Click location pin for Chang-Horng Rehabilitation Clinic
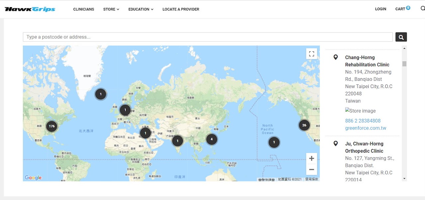425x200 pixels. click(x=336, y=57)
